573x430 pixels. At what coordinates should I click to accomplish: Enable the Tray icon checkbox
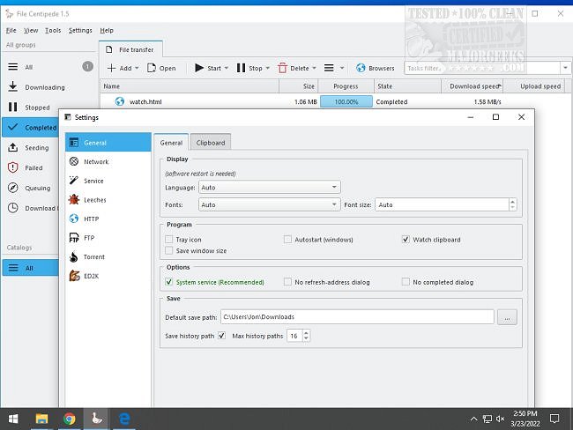point(169,239)
